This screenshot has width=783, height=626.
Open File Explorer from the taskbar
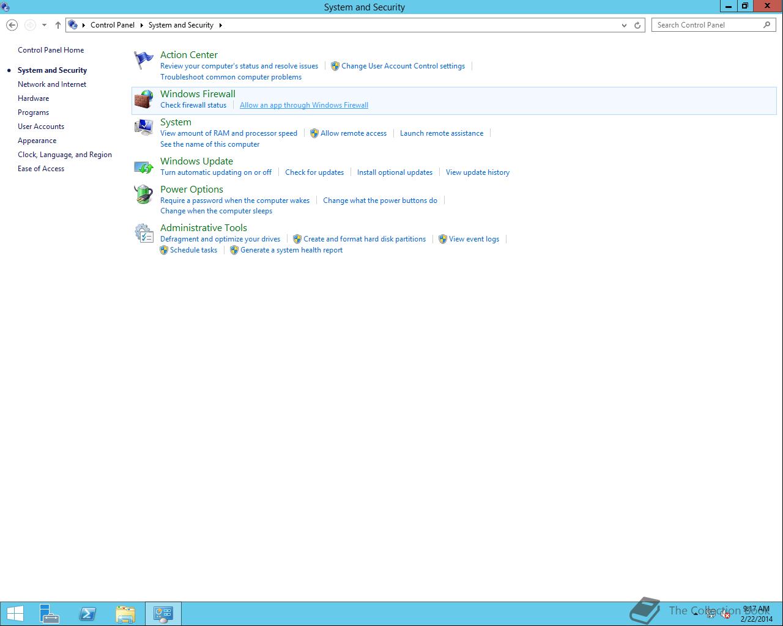click(x=125, y=614)
